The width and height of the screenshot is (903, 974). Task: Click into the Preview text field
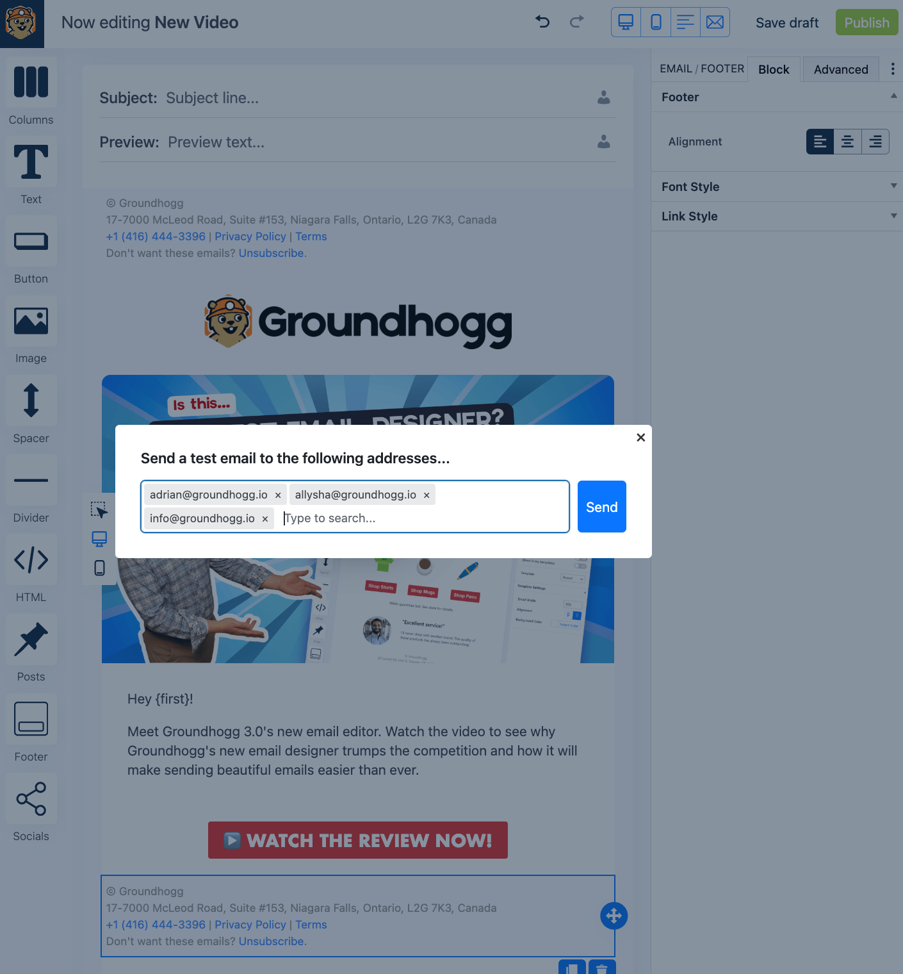pos(379,142)
